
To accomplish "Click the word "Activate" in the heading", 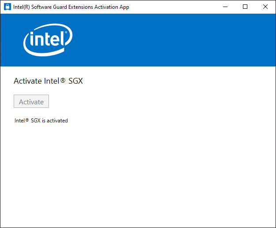I will [x=27, y=81].
